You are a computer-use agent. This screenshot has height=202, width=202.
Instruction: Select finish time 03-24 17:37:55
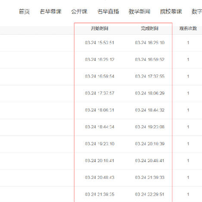(150, 76)
